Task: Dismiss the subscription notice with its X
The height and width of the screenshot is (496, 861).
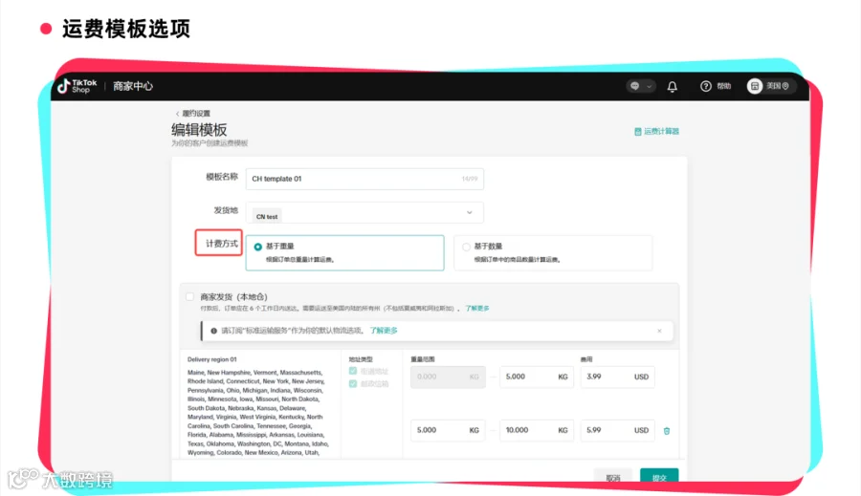Action: (659, 331)
